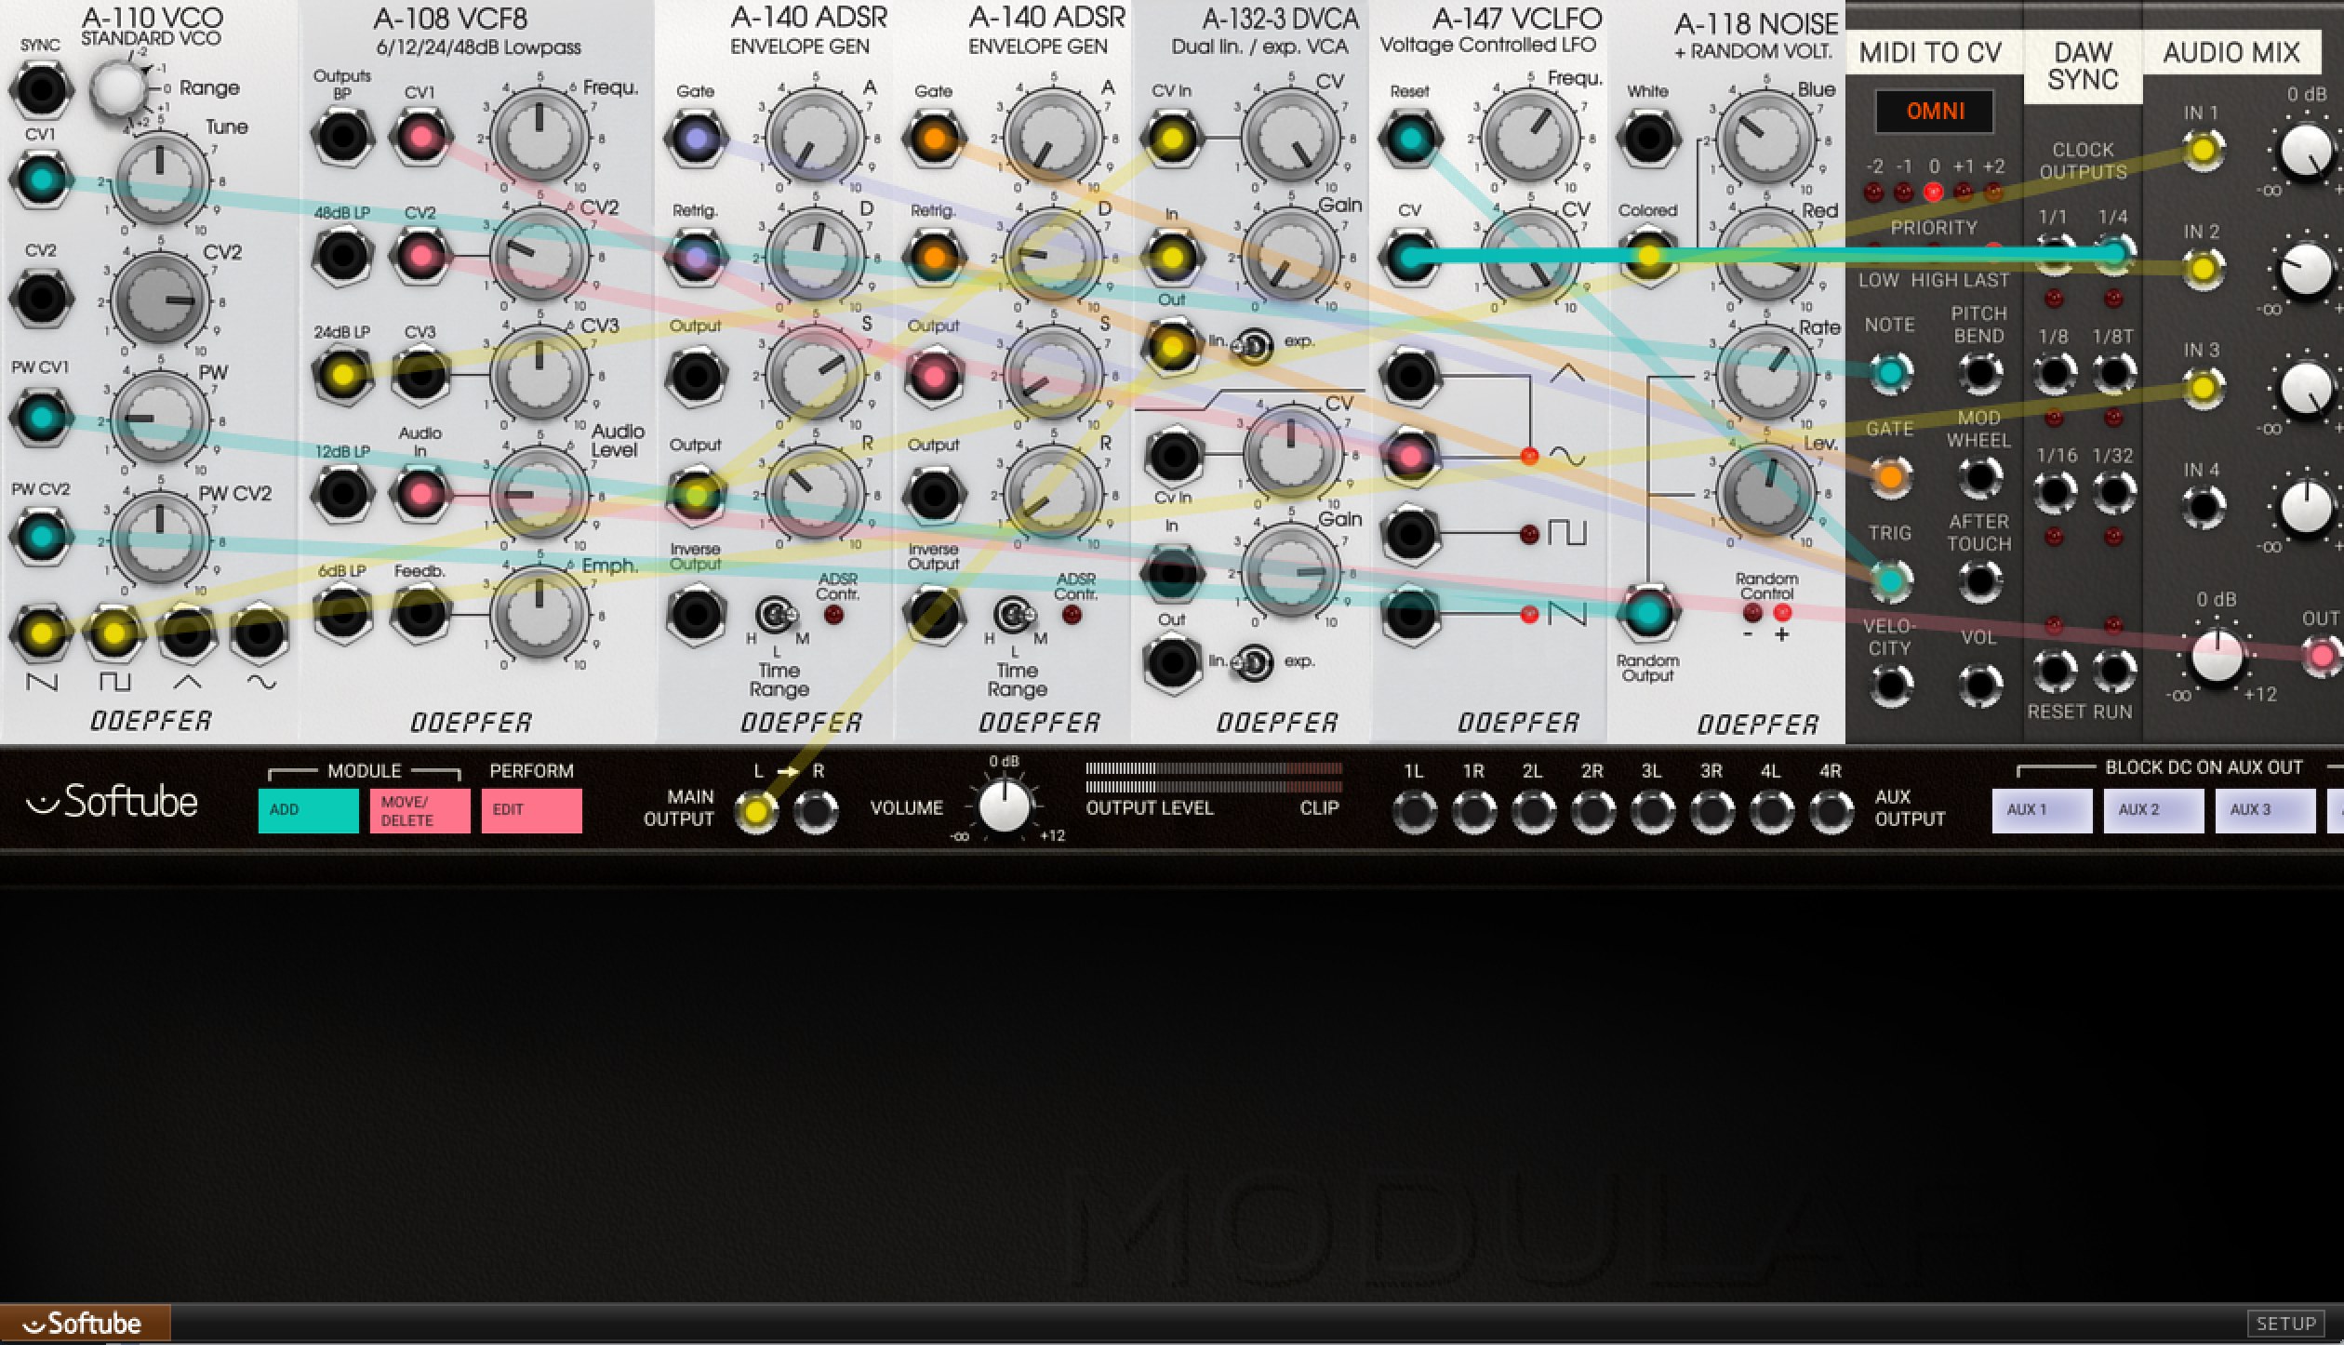Click the ADD module button
This screenshot has height=1345, width=2344.
pyautogui.click(x=309, y=810)
